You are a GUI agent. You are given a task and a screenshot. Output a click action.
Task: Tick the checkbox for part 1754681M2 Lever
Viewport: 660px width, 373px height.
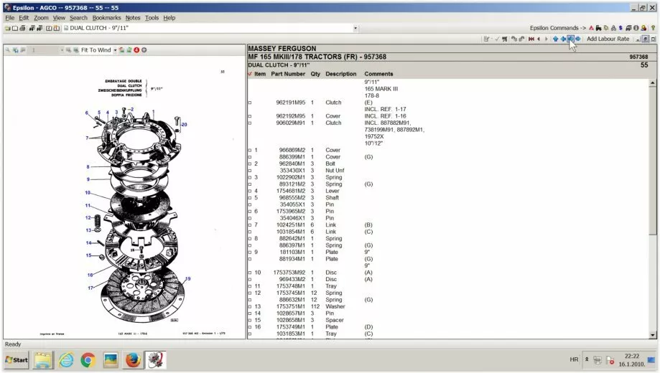[x=250, y=191]
